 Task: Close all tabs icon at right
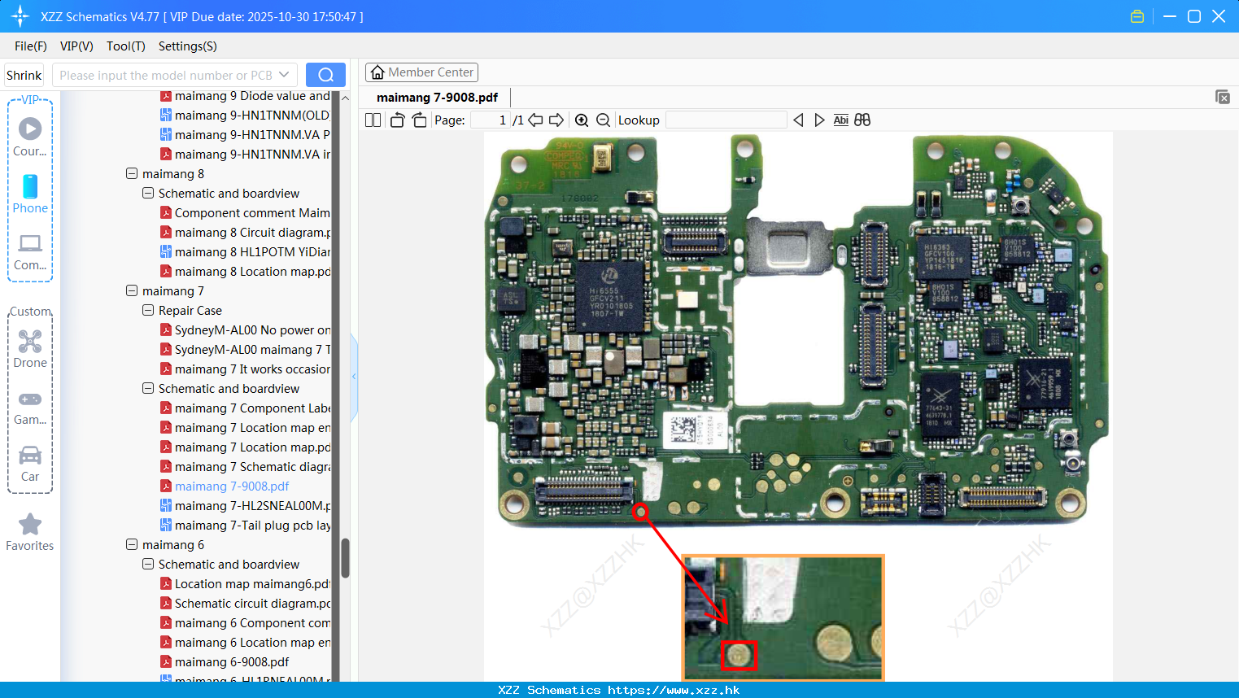1223,97
